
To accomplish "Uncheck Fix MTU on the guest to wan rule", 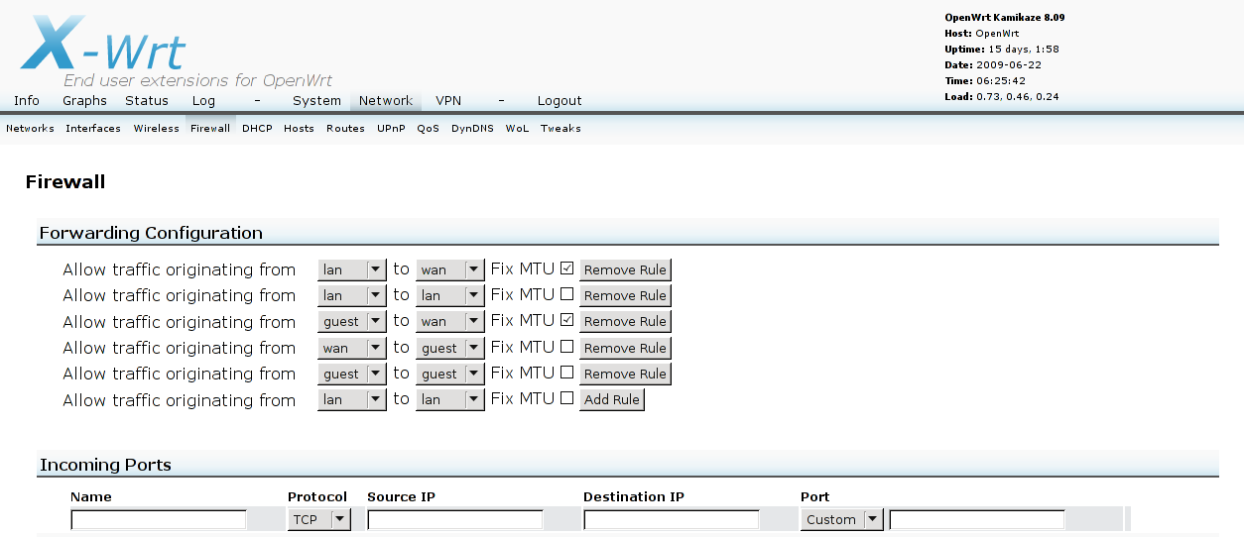I will [x=566, y=320].
